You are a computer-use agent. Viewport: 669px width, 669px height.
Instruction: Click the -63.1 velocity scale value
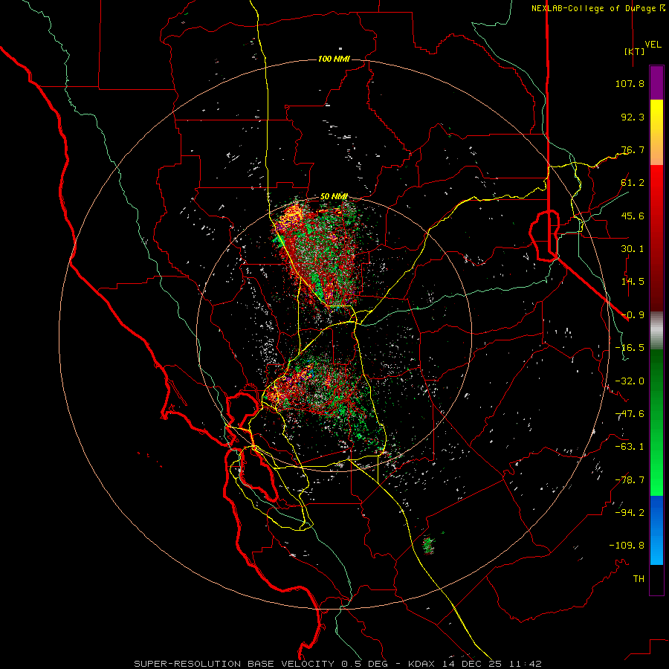(630, 447)
